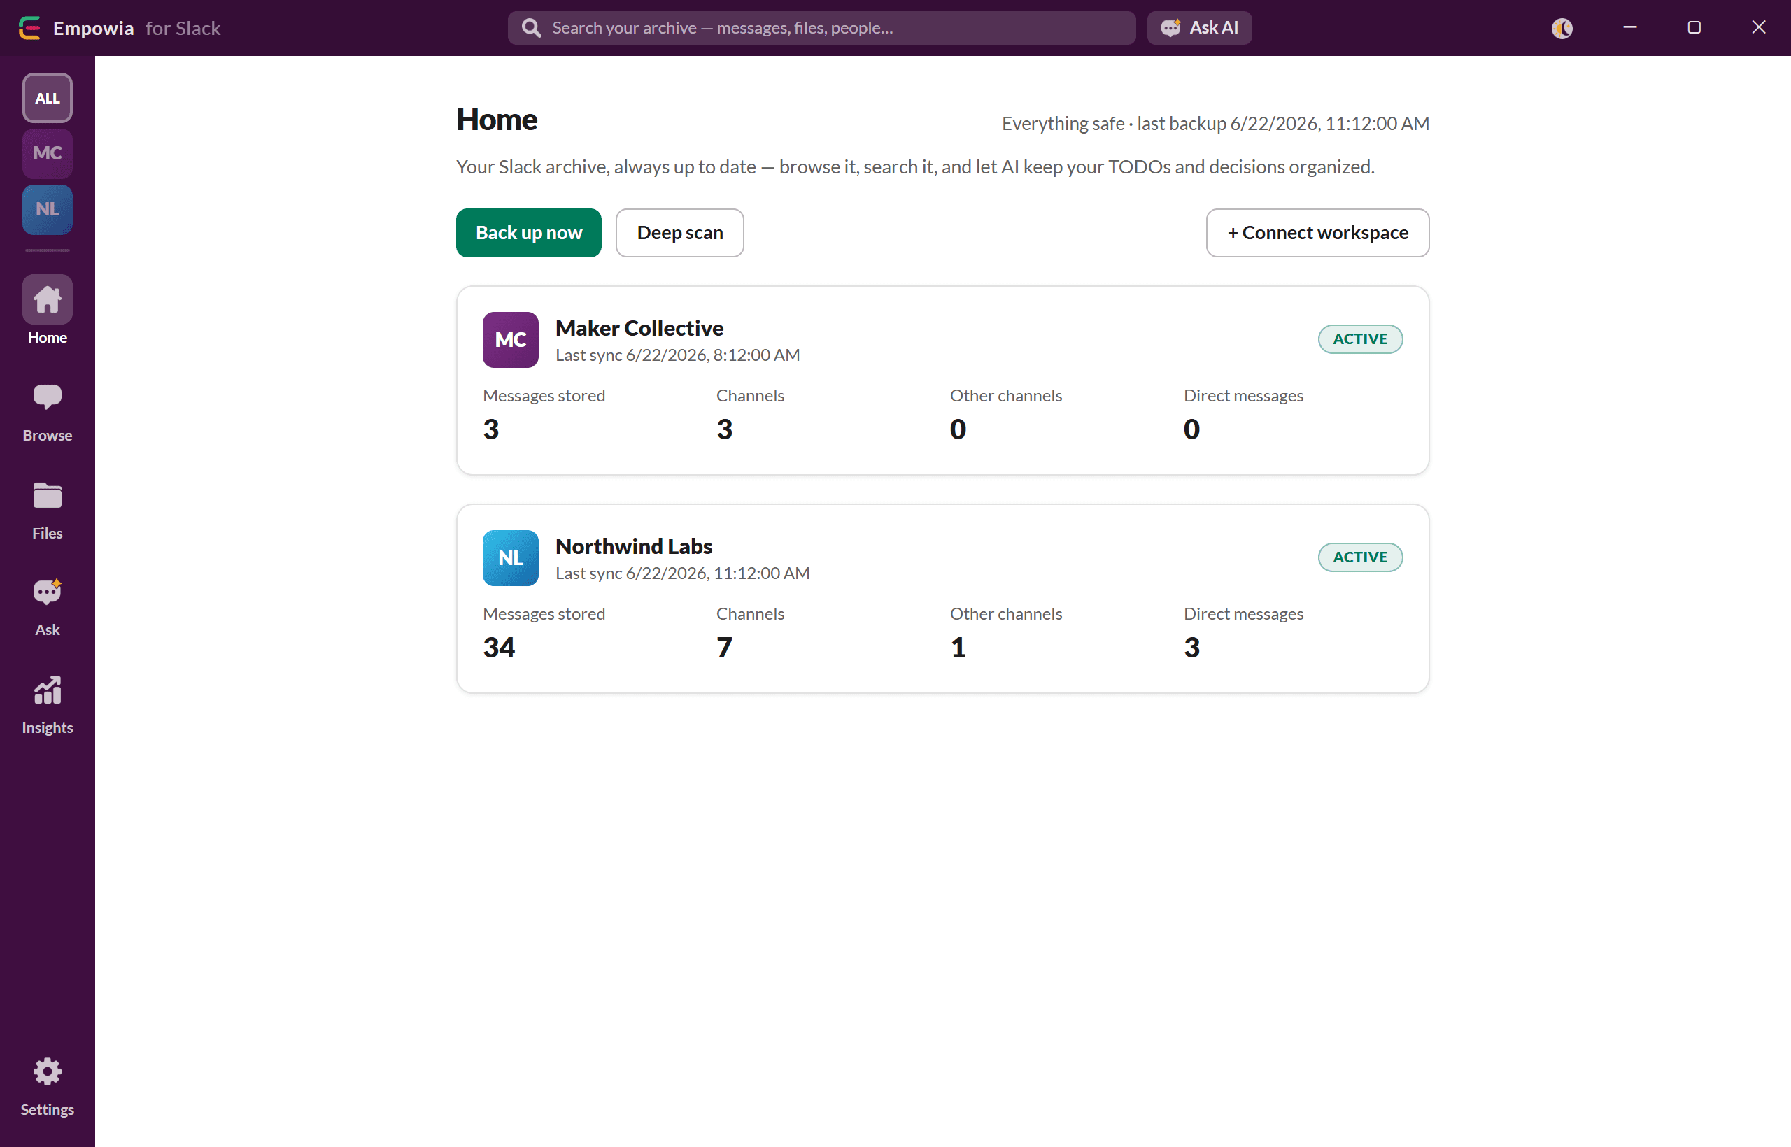Run a Deep scan
Screen dimensions: 1791x1147
[679, 233]
